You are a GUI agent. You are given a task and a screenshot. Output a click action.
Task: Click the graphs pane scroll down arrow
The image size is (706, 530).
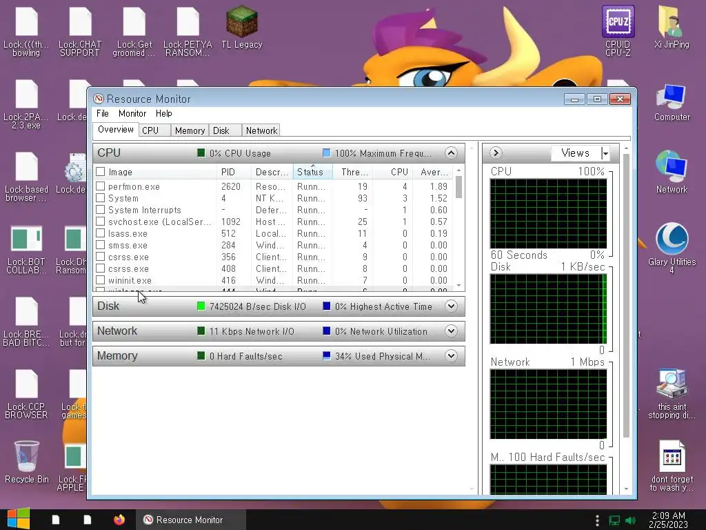pos(626,489)
